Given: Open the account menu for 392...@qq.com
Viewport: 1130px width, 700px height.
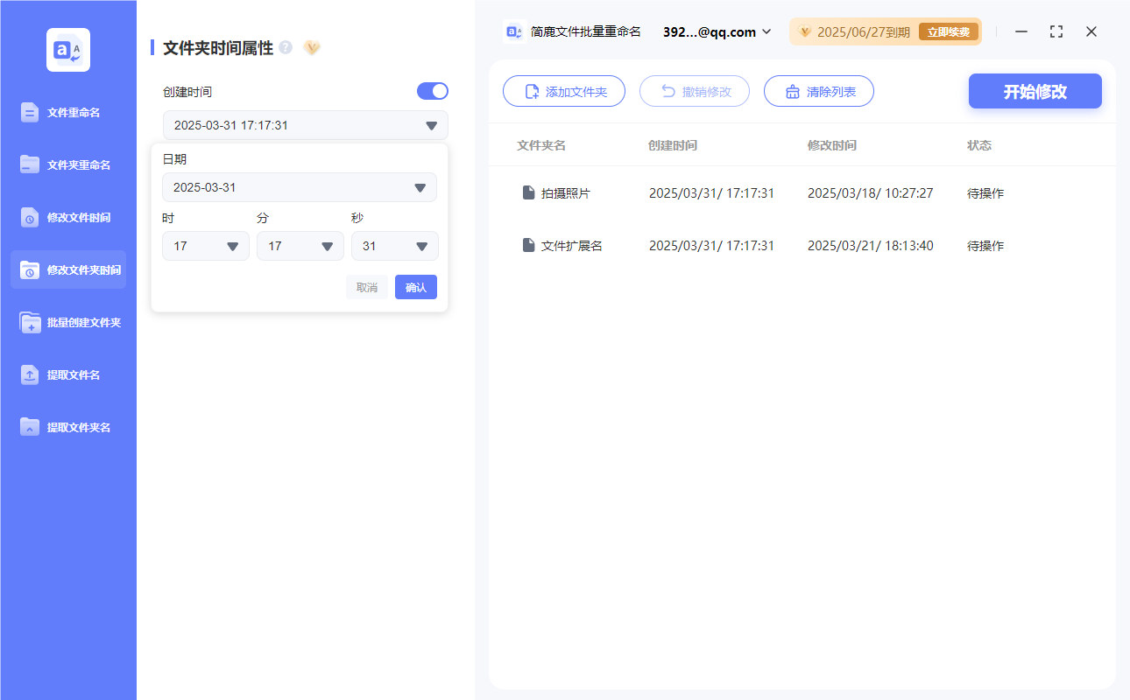Looking at the screenshot, I should [x=715, y=31].
